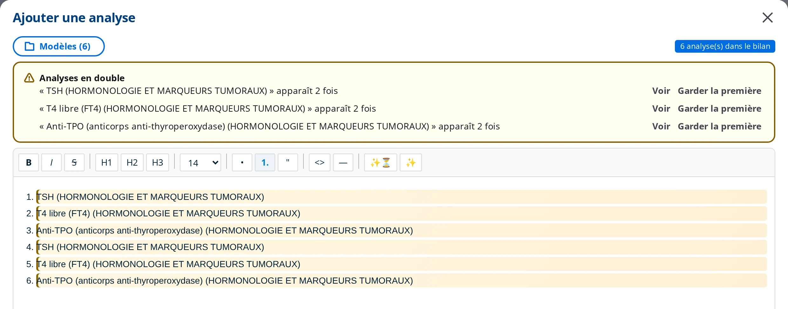Click the TSH apparaît 2 fois message
This screenshot has width=788, height=309.
188,91
